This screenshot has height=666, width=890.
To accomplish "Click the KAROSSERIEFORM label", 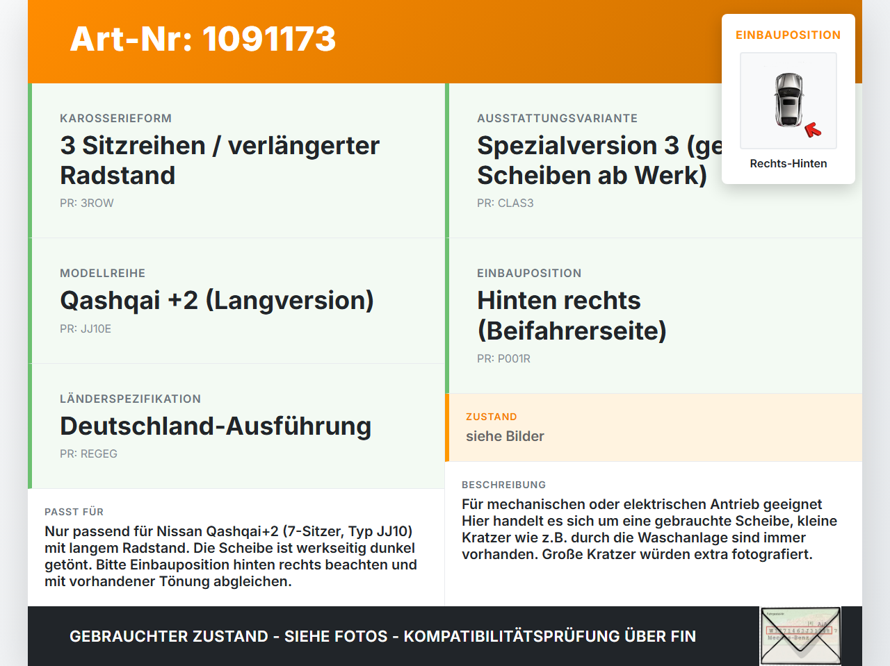I will [115, 118].
